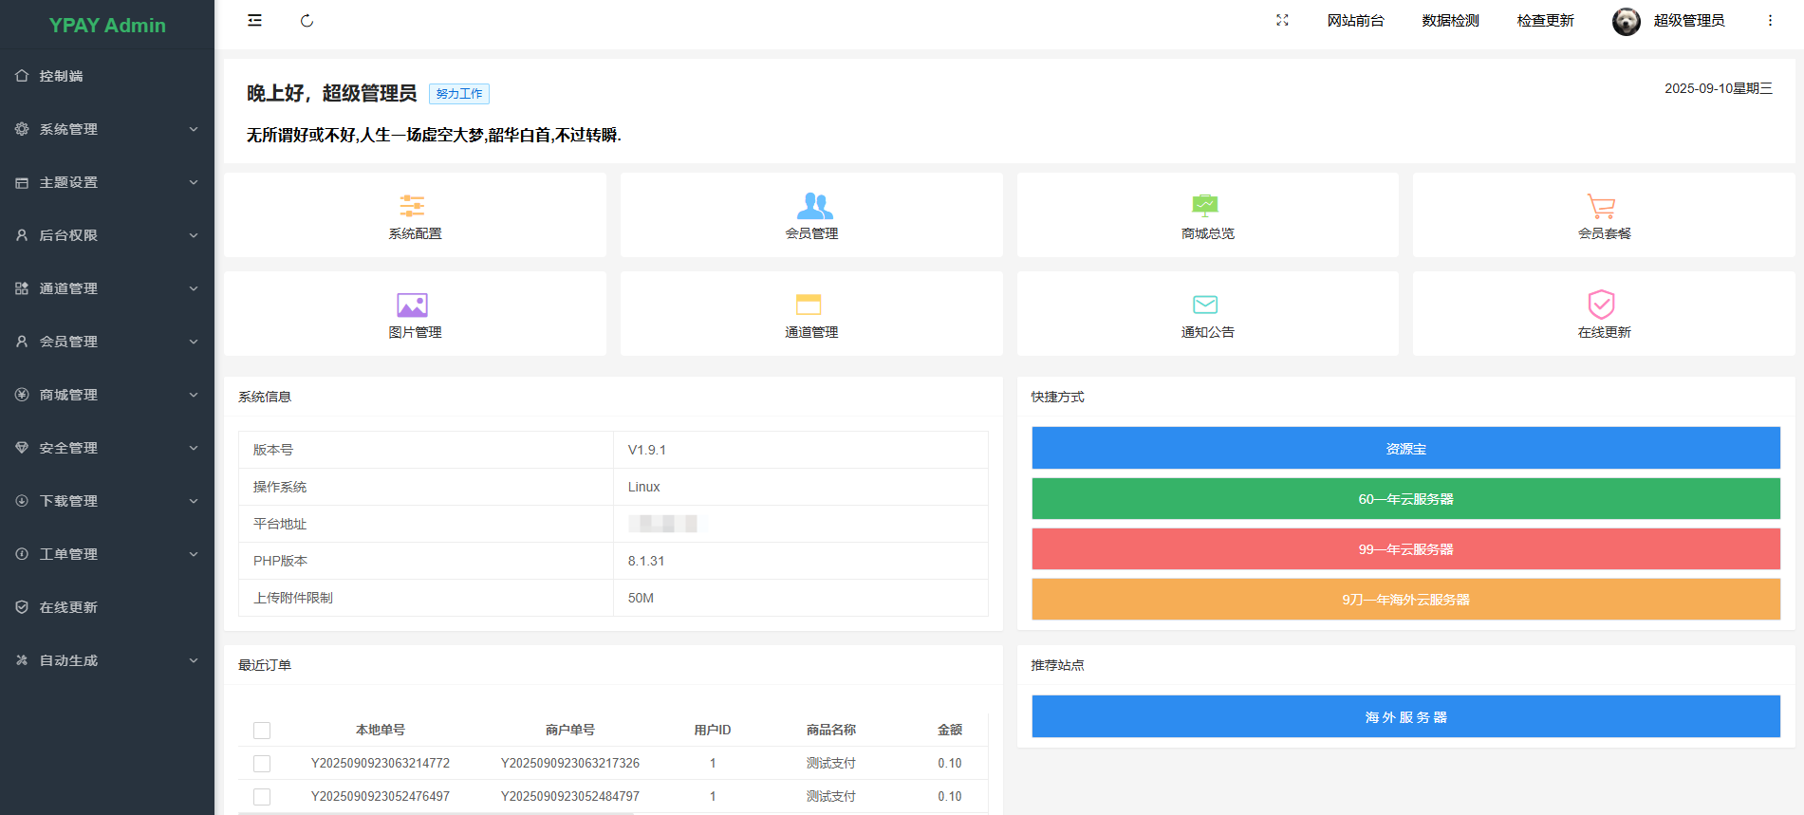Click the version value V1.9.1
1804x815 pixels.
pyautogui.click(x=647, y=450)
